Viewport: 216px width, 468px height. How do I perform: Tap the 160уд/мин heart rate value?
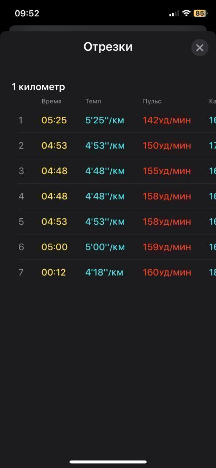click(x=166, y=273)
